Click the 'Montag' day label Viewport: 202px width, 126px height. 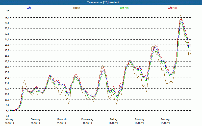[9, 119]
